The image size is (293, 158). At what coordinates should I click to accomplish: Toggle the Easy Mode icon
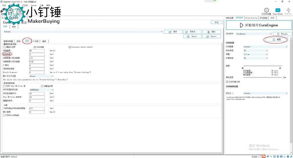pos(278,10)
